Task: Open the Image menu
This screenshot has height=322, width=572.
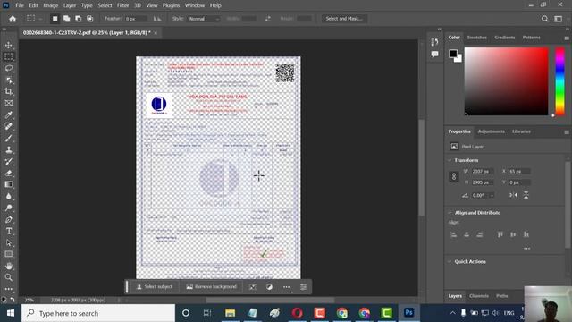Action: 50,5
